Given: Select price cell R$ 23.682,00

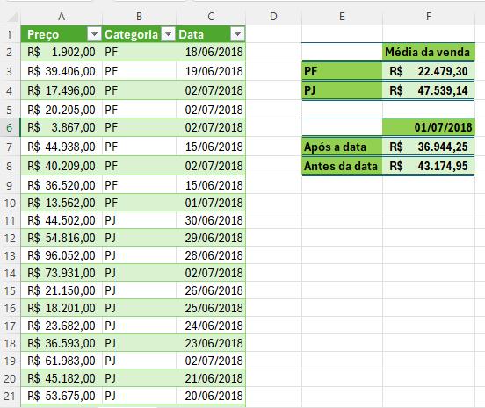Looking at the screenshot, I should 62,326.
